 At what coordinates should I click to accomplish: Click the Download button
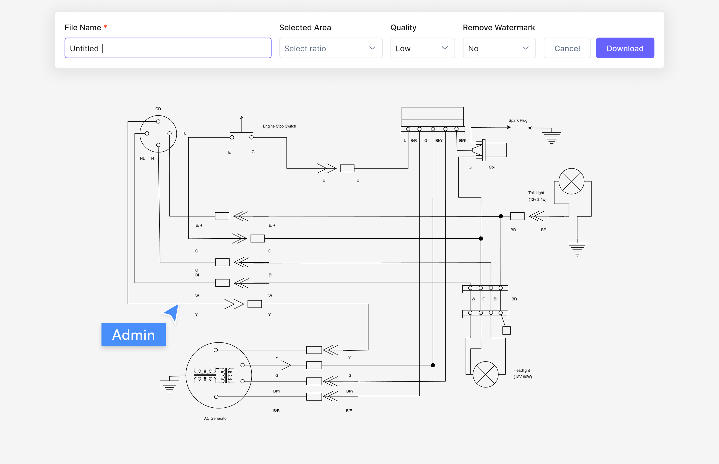pyautogui.click(x=625, y=48)
